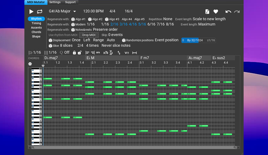Click the heart favorite icon
The image size is (268, 155).
pos(216,12)
